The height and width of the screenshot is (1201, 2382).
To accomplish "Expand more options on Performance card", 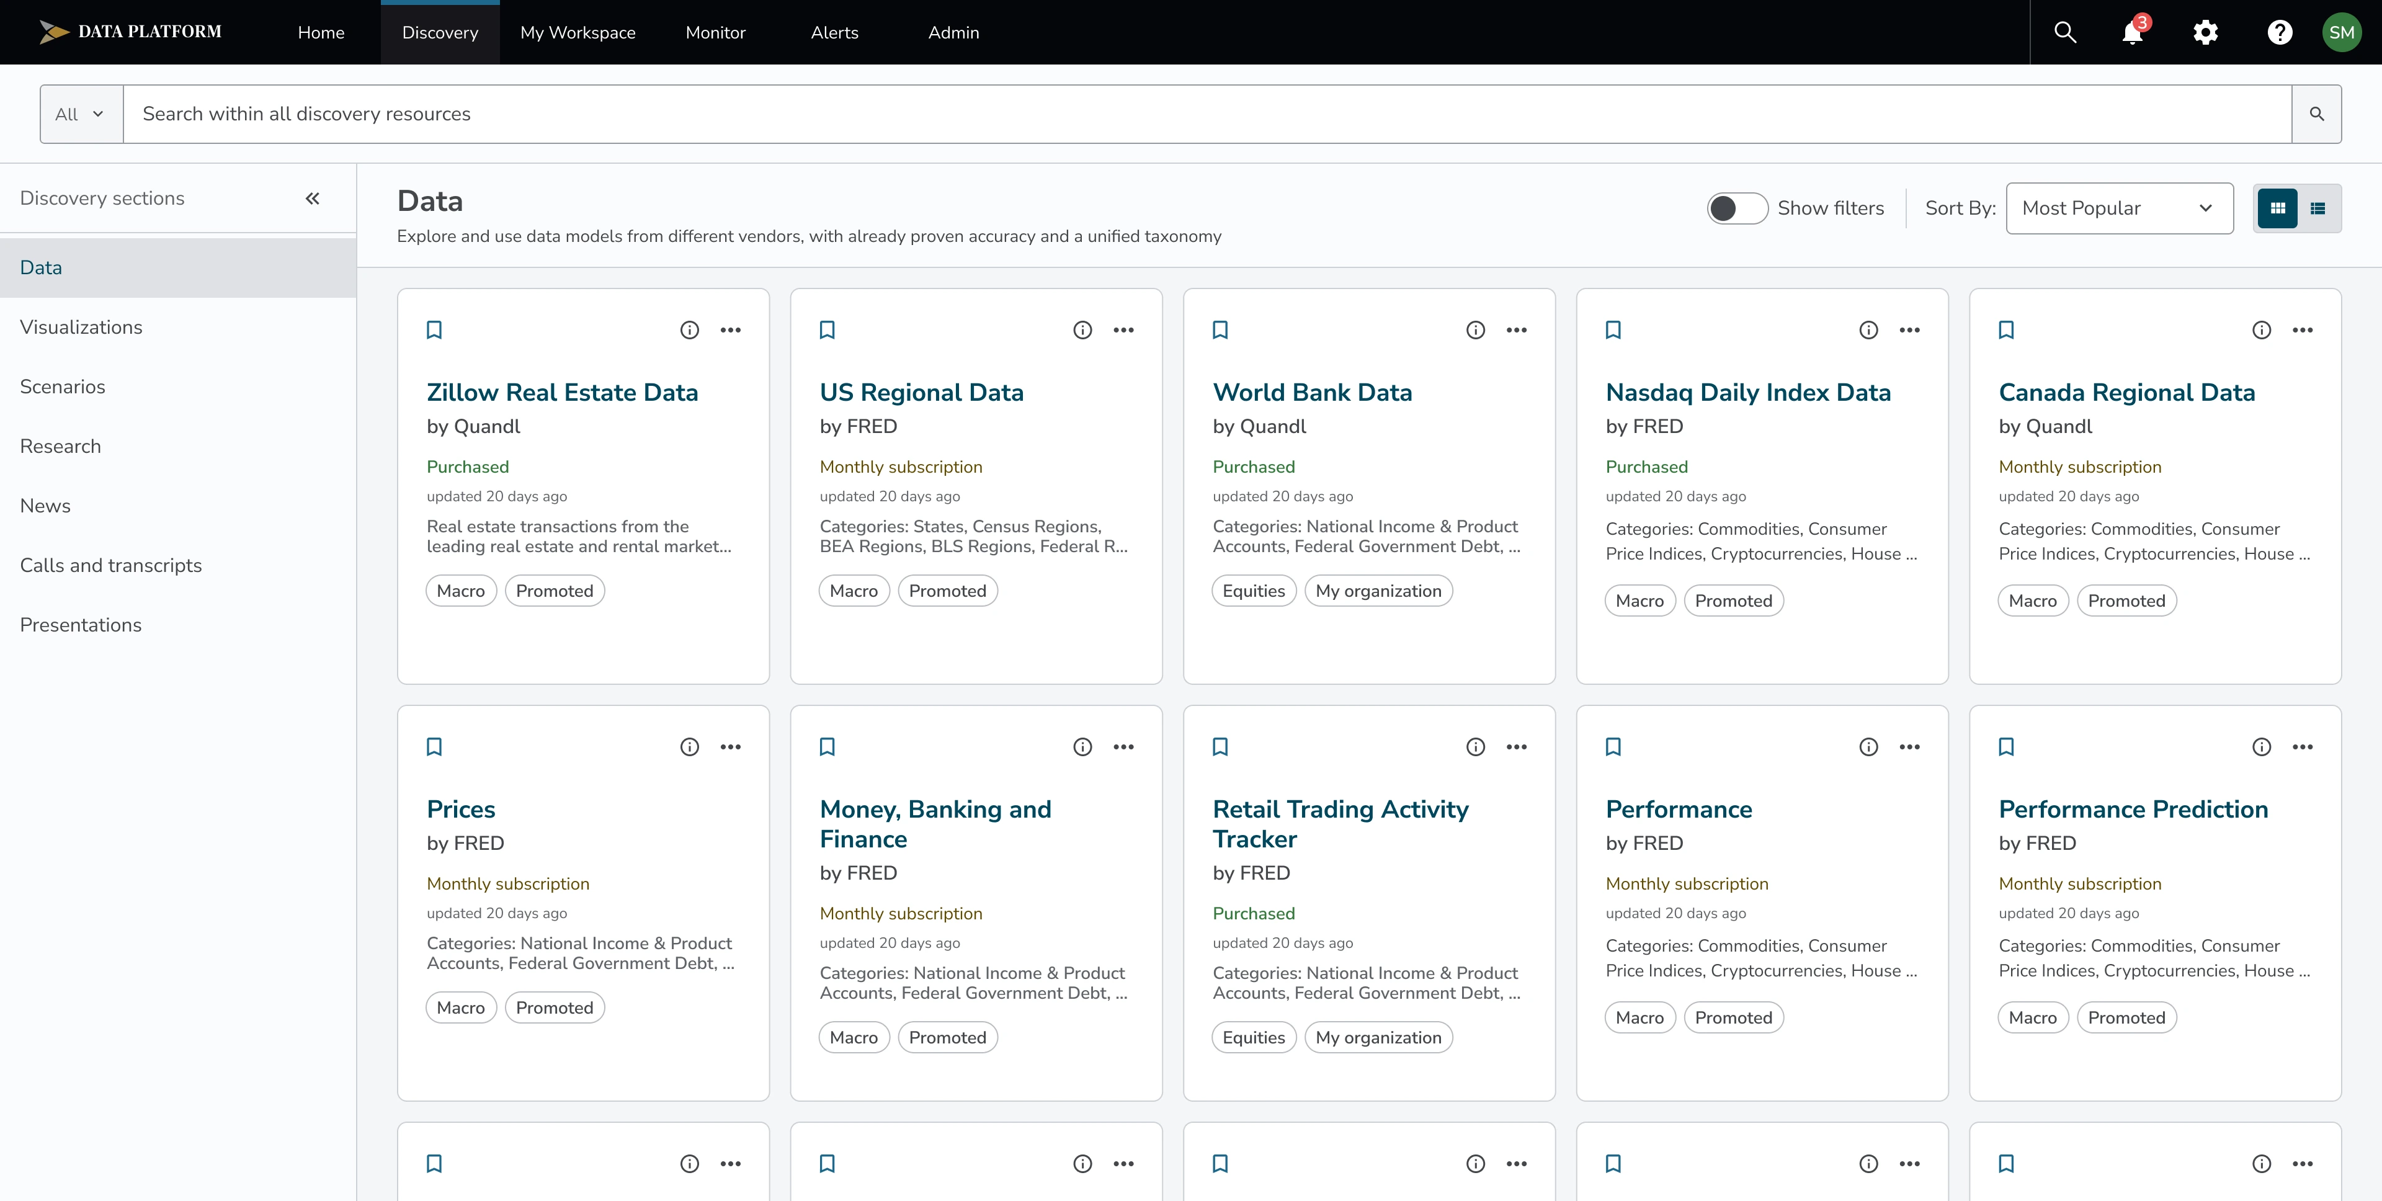I will pyautogui.click(x=1909, y=747).
